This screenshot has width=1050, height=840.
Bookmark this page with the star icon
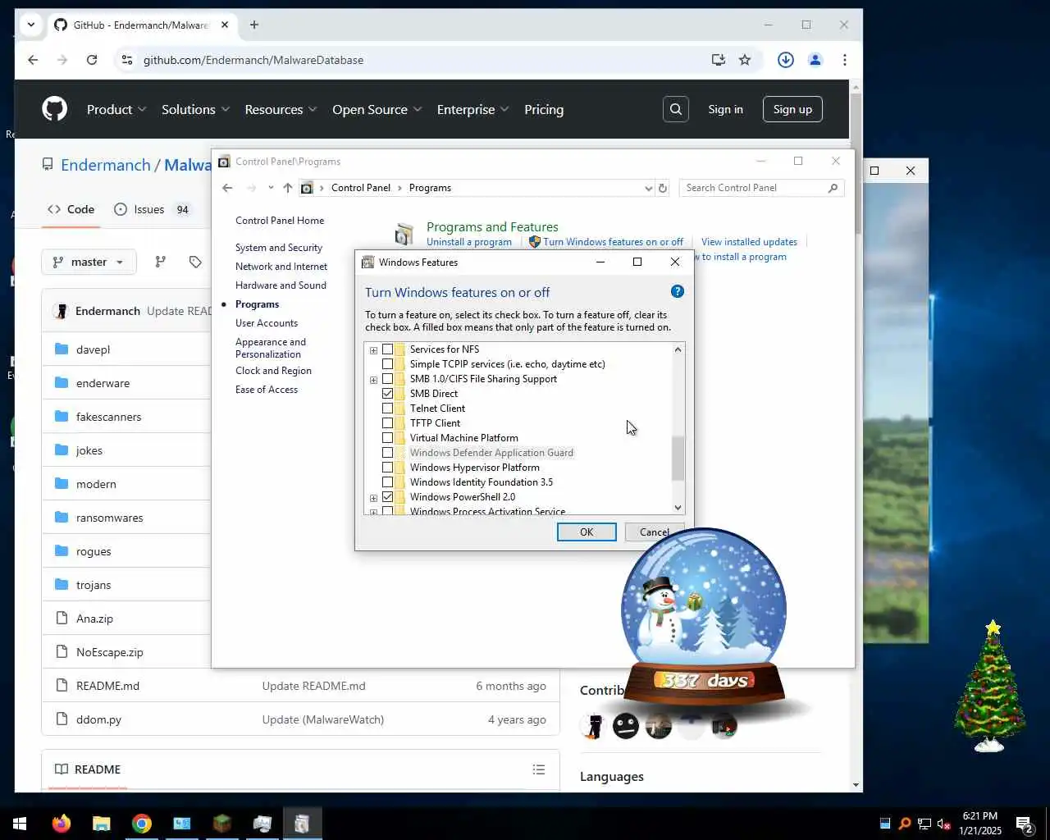point(745,60)
